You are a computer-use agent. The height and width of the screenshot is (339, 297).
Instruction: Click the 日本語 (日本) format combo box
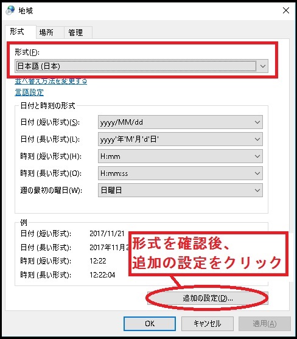pos(141,66)
